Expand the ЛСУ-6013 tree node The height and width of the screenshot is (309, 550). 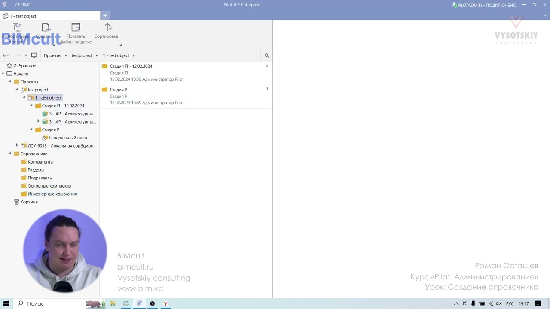point(17,145)
